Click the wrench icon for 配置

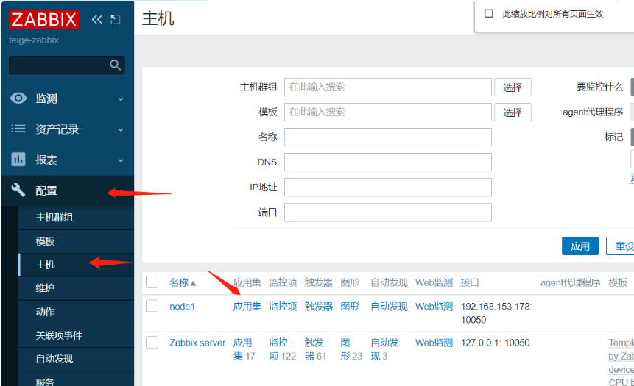18,190
